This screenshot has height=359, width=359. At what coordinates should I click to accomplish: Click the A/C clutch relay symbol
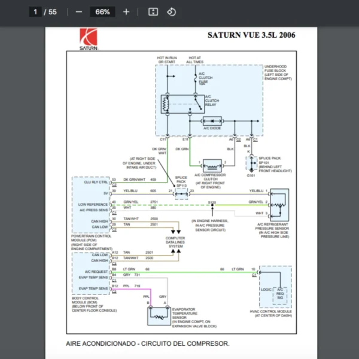click(182, 104)
